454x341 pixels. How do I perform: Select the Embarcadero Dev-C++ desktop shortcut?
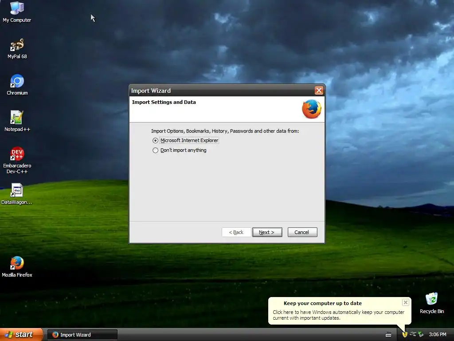point(17,160)
